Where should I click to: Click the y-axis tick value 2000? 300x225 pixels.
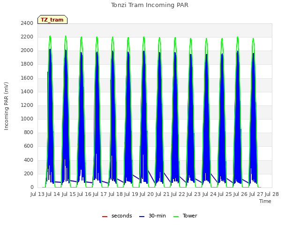[27, 51]
